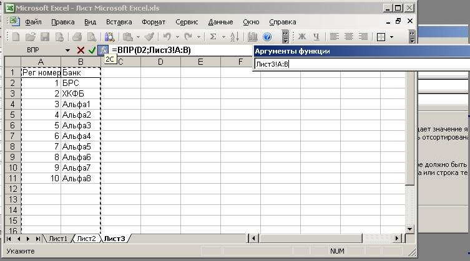Toggle bold Ж formatting

click(x=302, y=37)
